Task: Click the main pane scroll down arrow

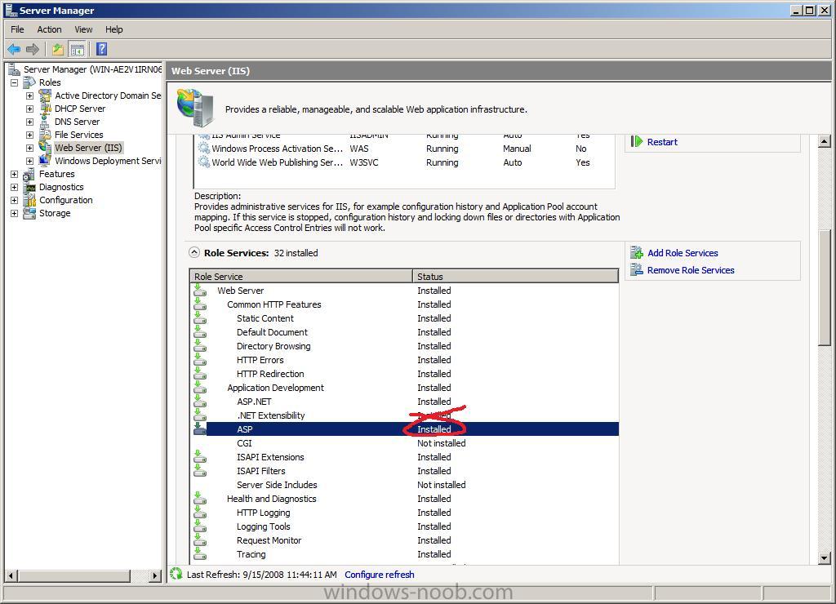Action: pyautogui.click(x=825, y=558)
